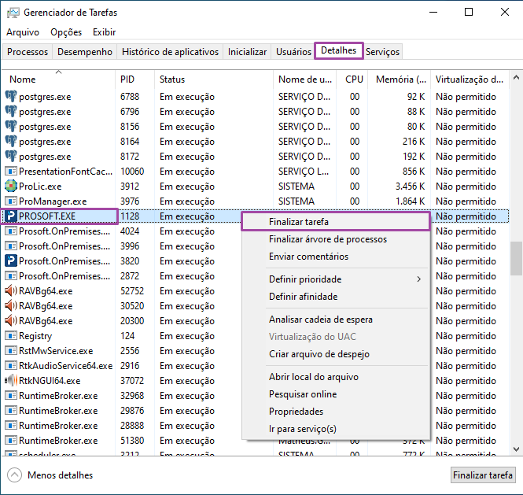523x495 pixels.
Task: Click the ProLic.exe globe icon
Action: [x=11, y=187]
